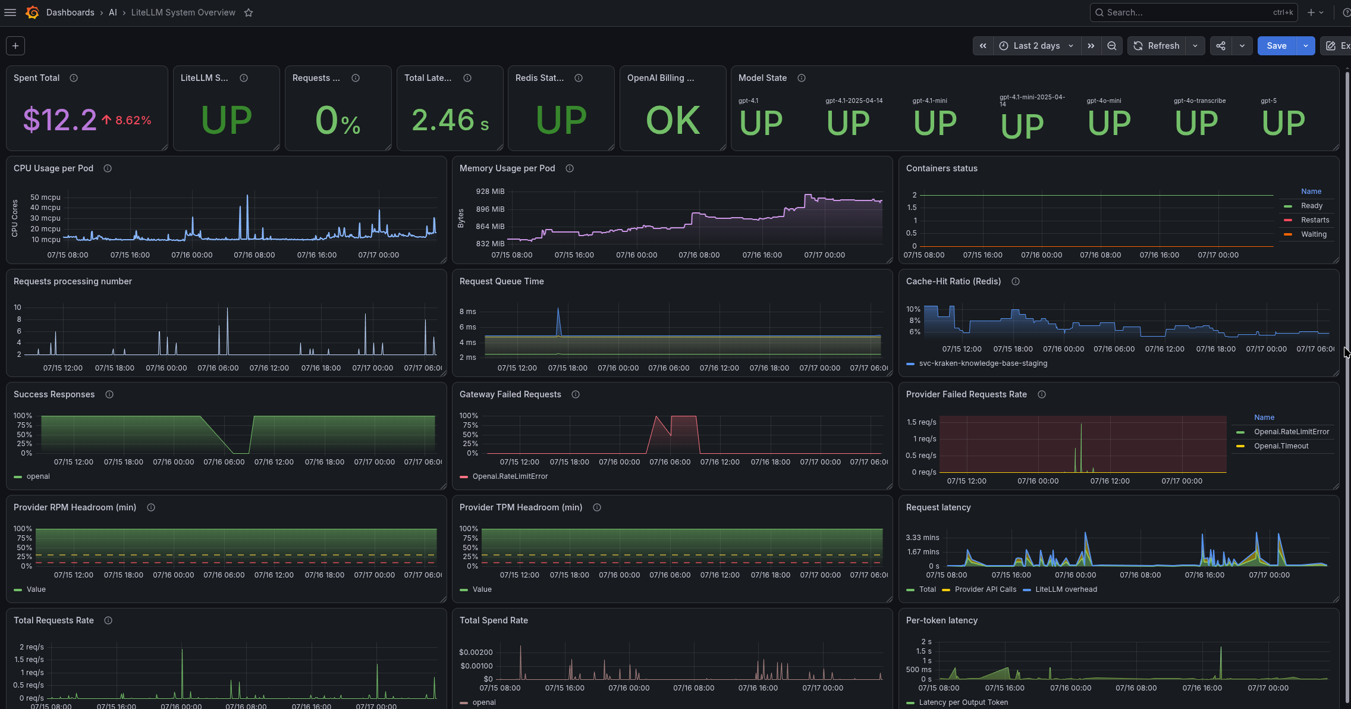Open Per-token latency panel title menu
This screenshot has height=709, width=1351.
[942, 620]
